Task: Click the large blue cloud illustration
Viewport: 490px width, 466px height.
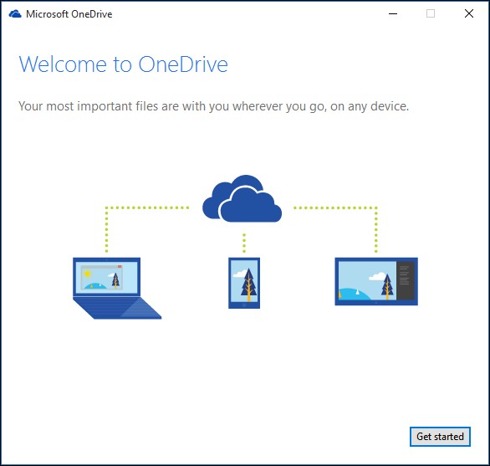Action: 242,198
